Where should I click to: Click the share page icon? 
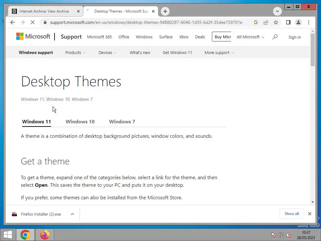click(266, 22)
